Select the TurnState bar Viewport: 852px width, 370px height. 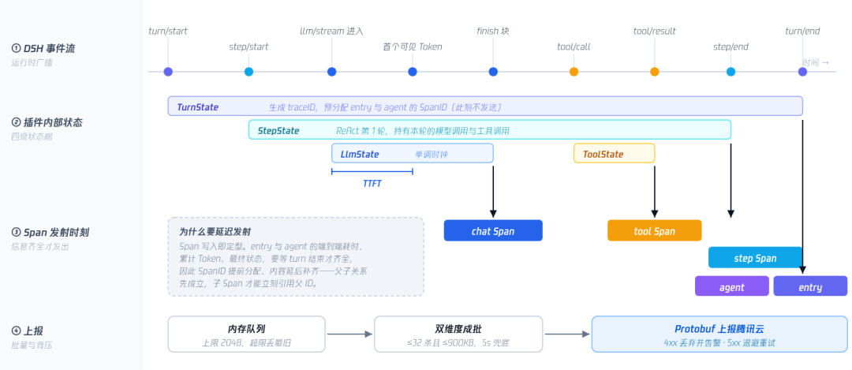(x=485, y=106)
